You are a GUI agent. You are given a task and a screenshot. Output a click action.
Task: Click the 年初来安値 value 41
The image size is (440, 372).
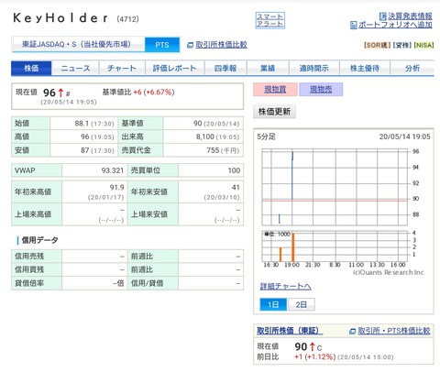(x=236, y=187)
